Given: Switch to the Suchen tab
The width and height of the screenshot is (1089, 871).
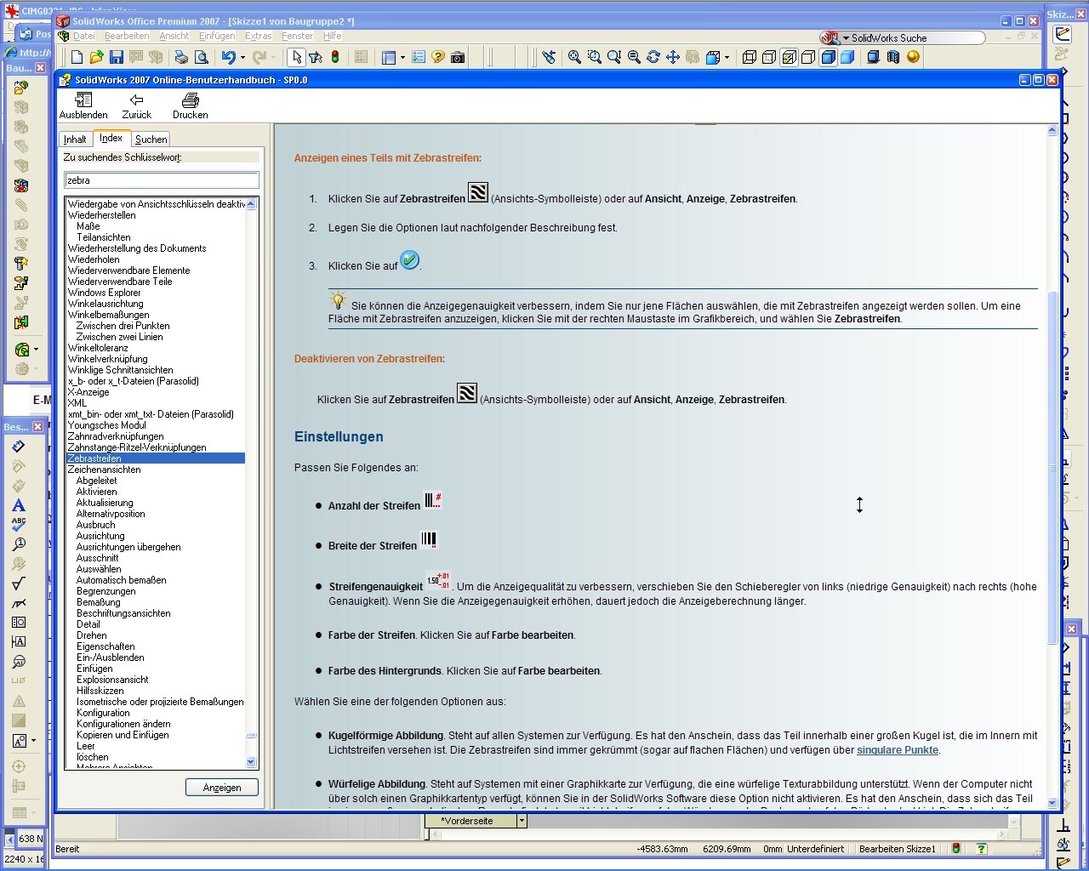Looking at the screenshot, I should click(x=151, y=139).
